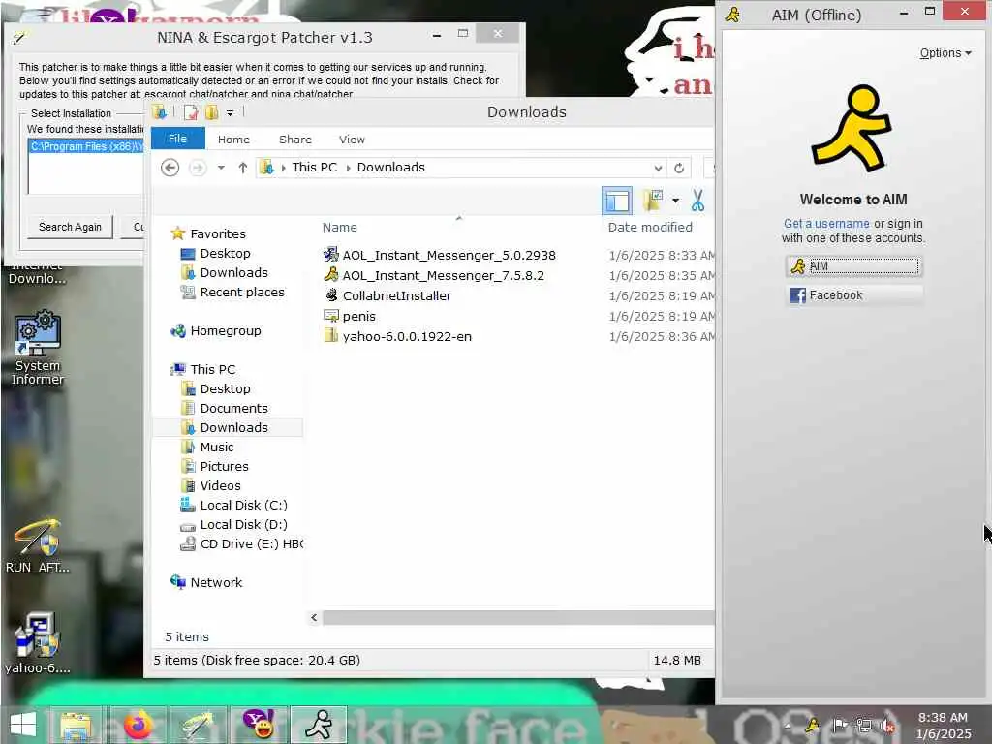The height and width of the screenshot is (744, 992).
Task: Click Properties icon in quick access toolbar
Action: (191, 112)
